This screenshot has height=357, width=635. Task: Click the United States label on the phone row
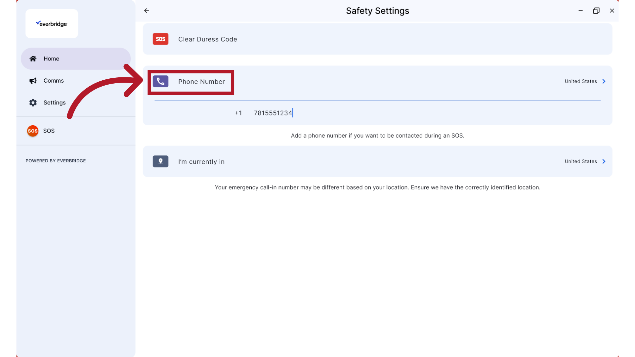(580, 81)
